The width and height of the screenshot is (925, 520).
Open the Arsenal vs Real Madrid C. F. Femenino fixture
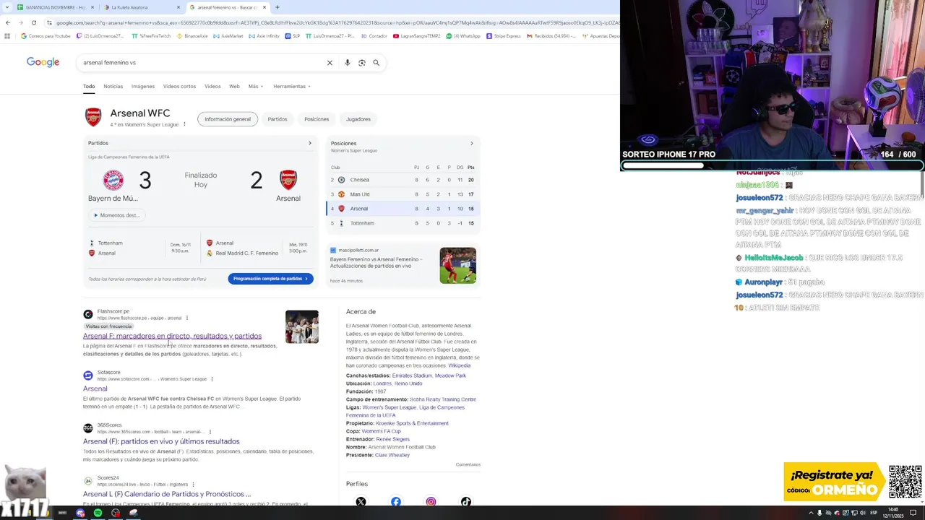click(x=257, y=248)
